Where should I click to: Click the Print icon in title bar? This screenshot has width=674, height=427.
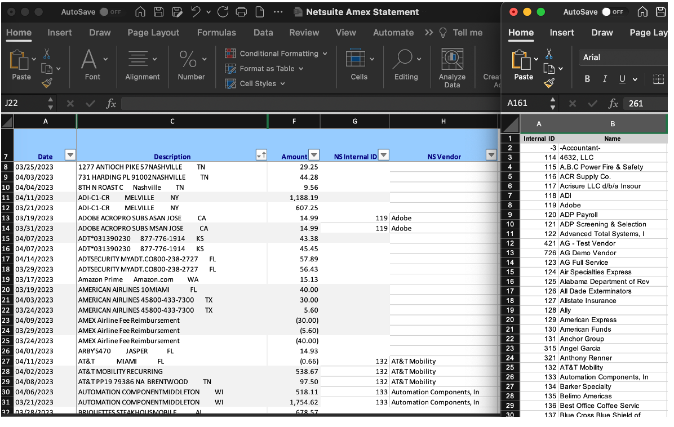click(242, 12)
